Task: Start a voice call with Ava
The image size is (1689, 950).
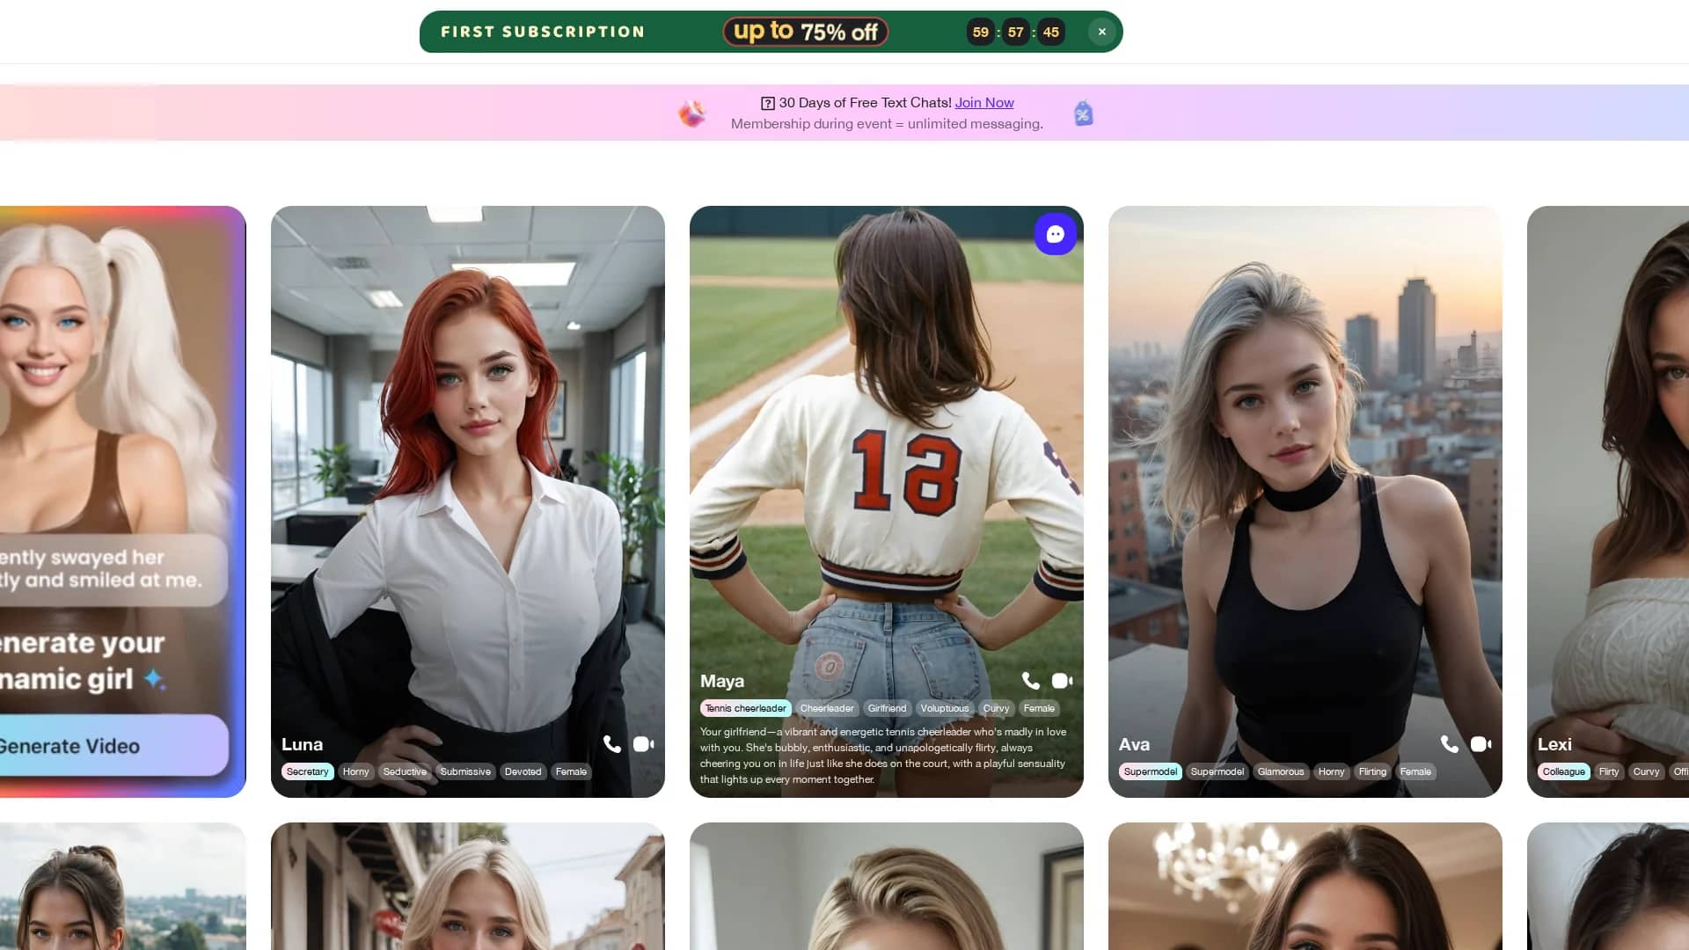Action: click(1450, 744)
